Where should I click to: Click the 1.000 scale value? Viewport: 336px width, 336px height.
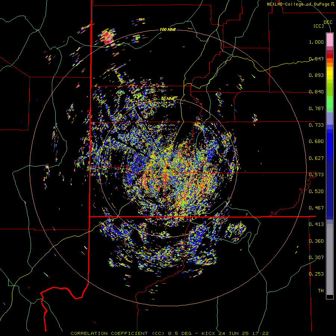point(316,42)
